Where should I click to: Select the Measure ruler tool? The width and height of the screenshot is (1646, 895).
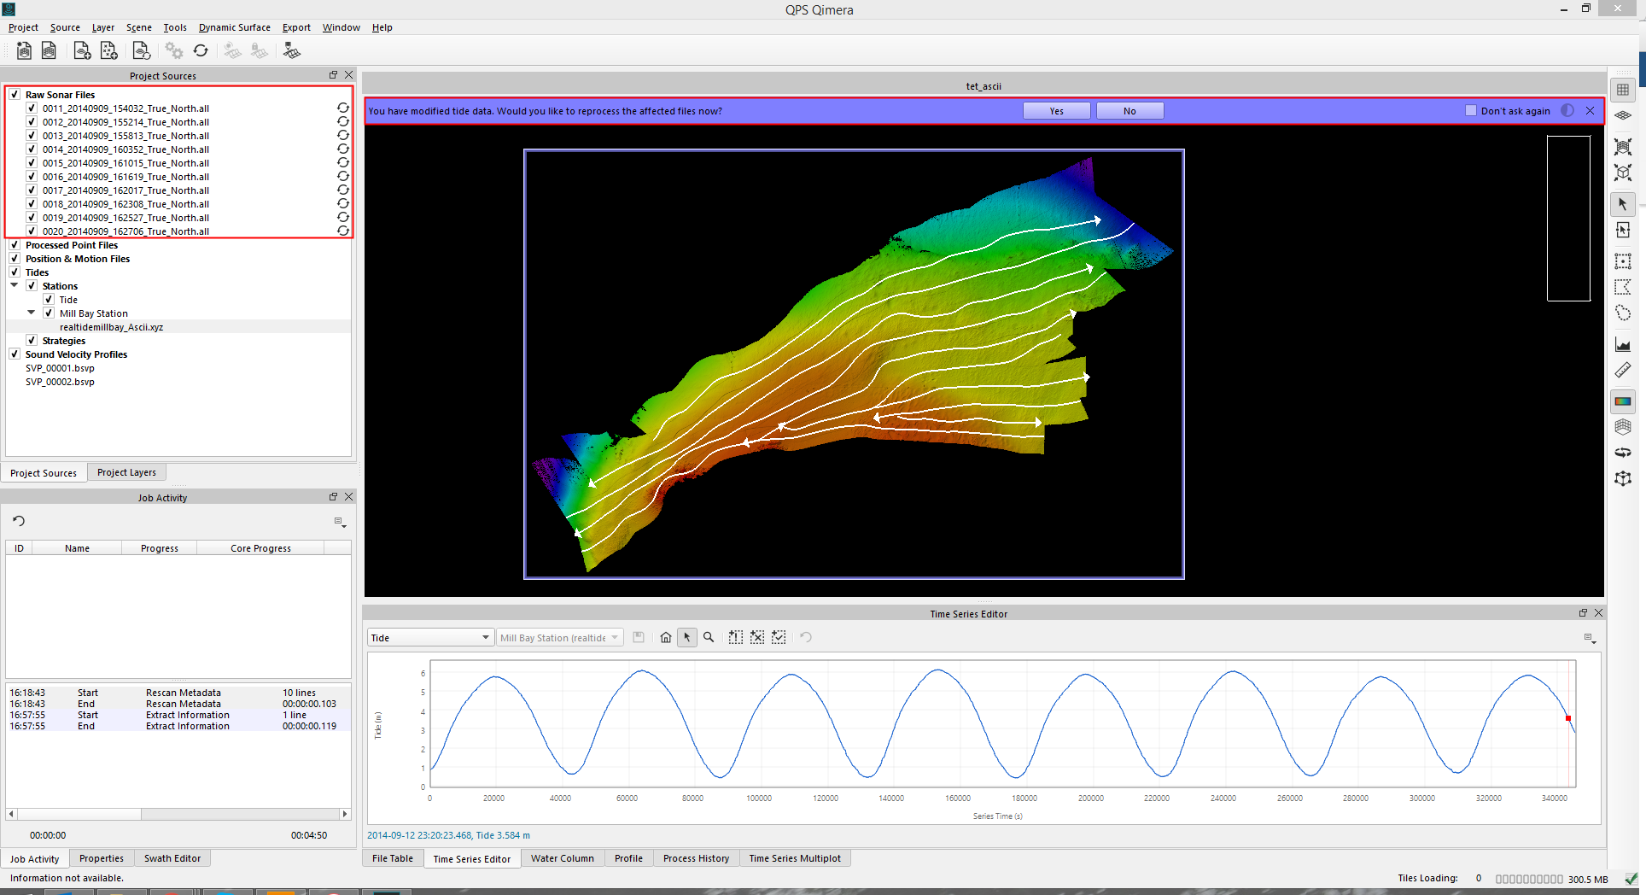coord(1622,371)
